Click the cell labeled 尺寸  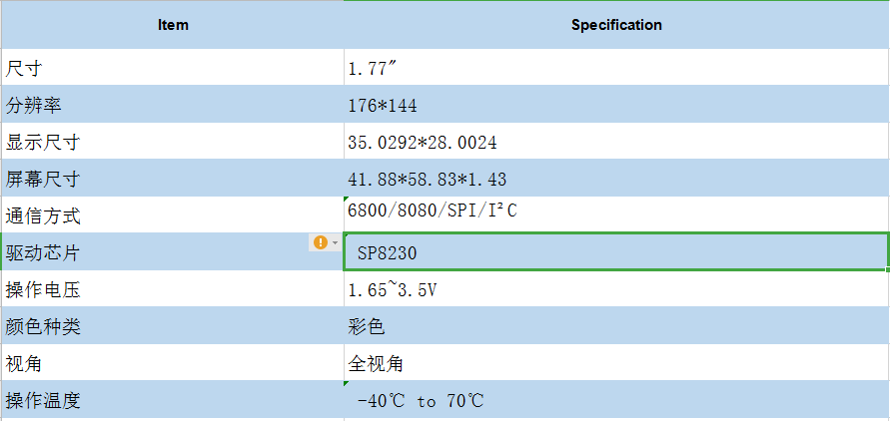173,69
